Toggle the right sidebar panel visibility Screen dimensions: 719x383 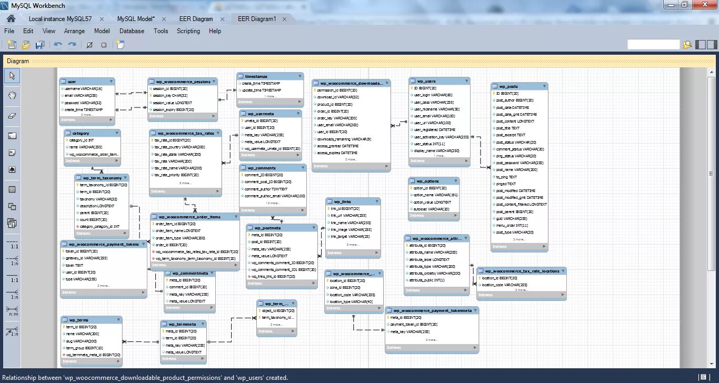click(712, 45)
